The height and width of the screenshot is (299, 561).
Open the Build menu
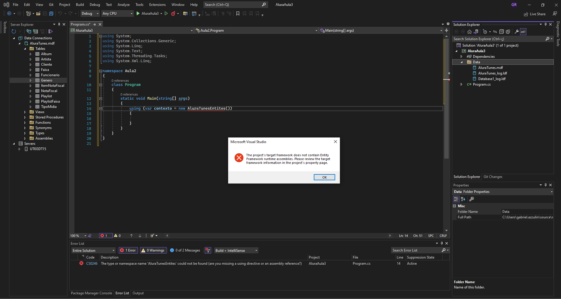pyautogui.click(x=80, y=5)
